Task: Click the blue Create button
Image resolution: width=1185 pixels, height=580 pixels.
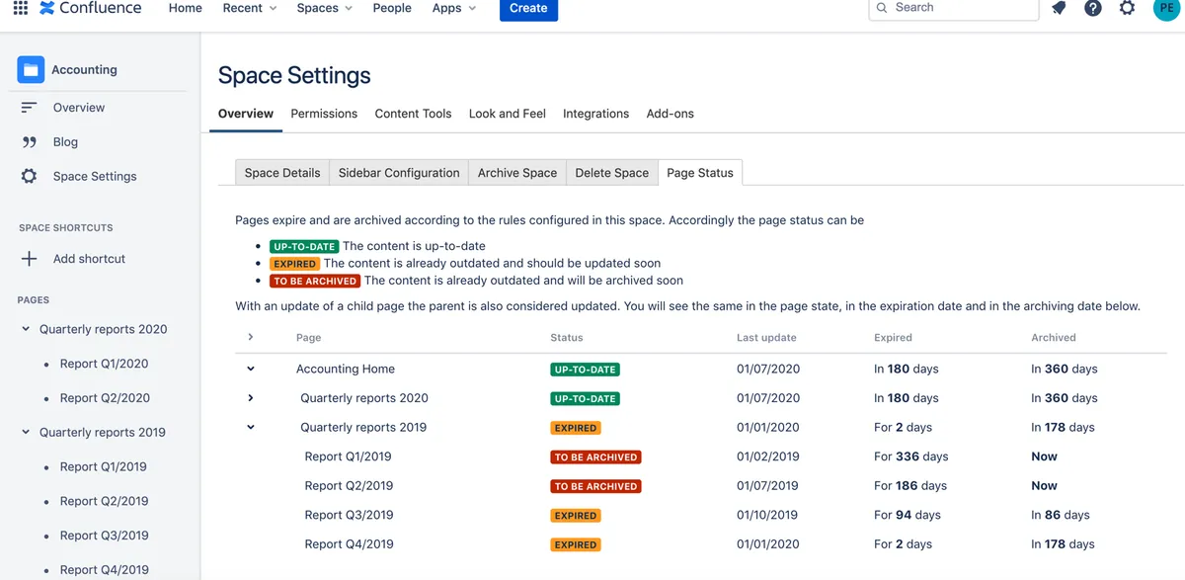Action: (x=528, y=8)
